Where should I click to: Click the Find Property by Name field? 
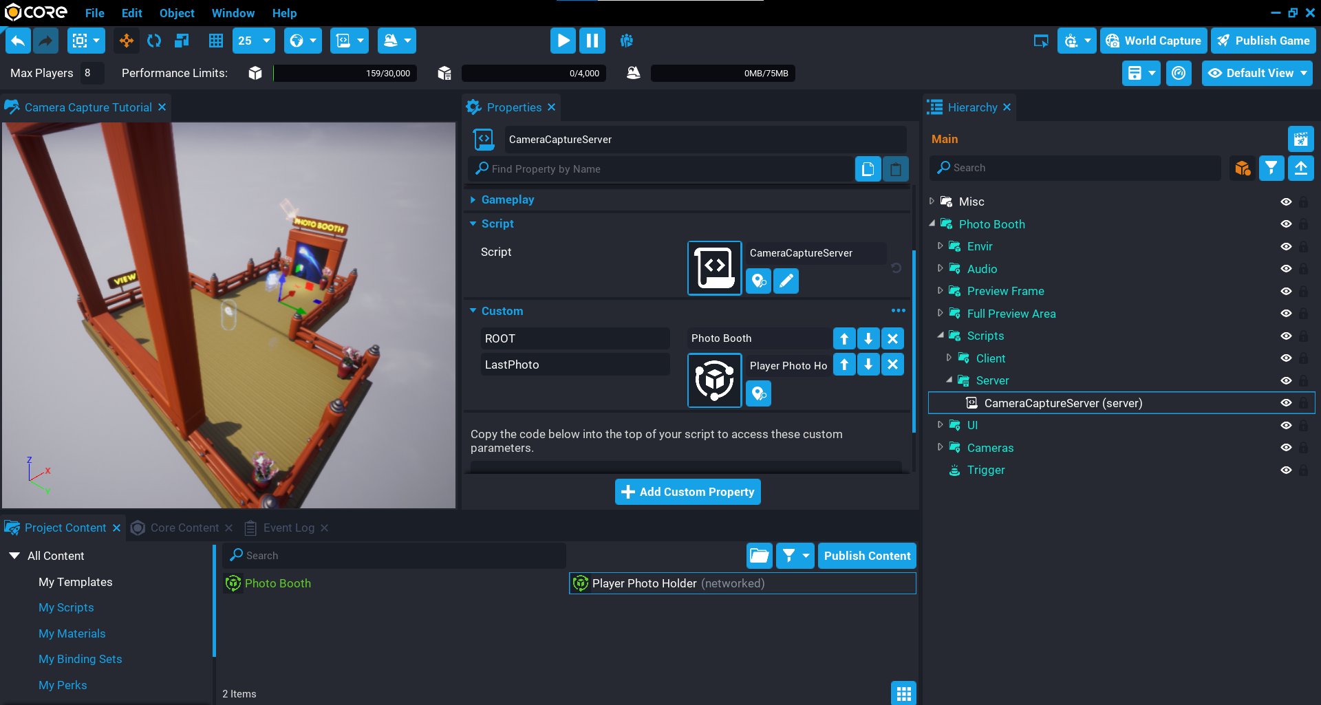pyautogui.click(x=660, y=169)
